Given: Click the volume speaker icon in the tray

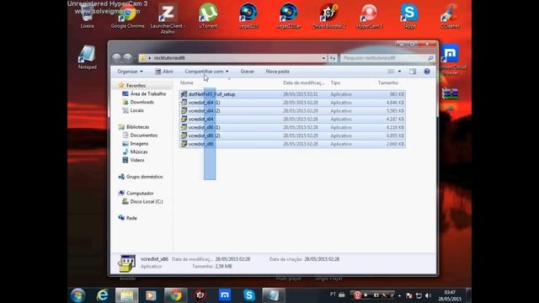Looking at the screenshot, I should tap(428, 295).
